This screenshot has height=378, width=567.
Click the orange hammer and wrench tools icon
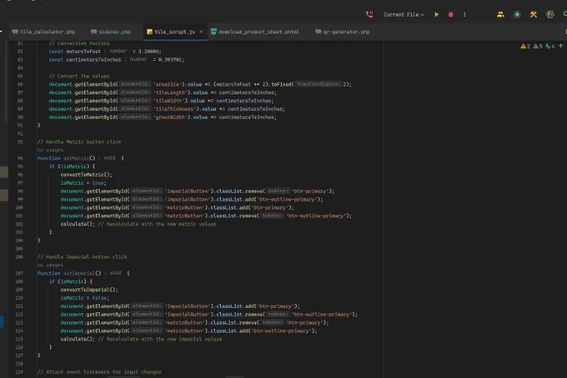click(x=534, y=14)
